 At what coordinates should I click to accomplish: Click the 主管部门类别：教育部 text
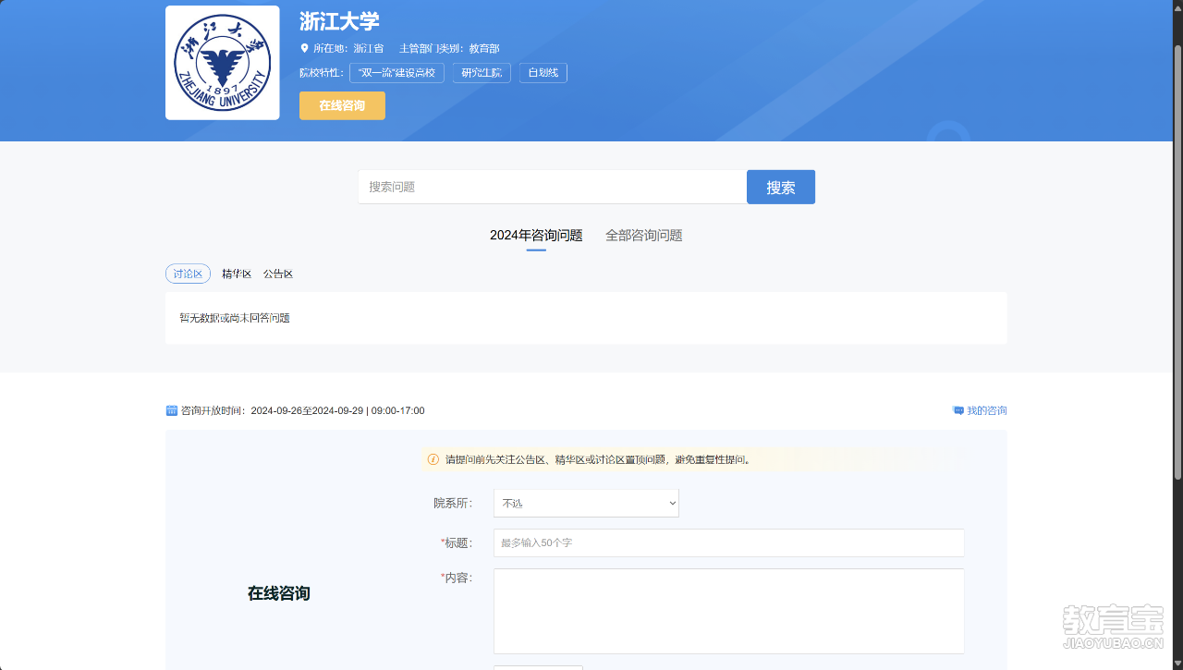(x=449, y=48)
